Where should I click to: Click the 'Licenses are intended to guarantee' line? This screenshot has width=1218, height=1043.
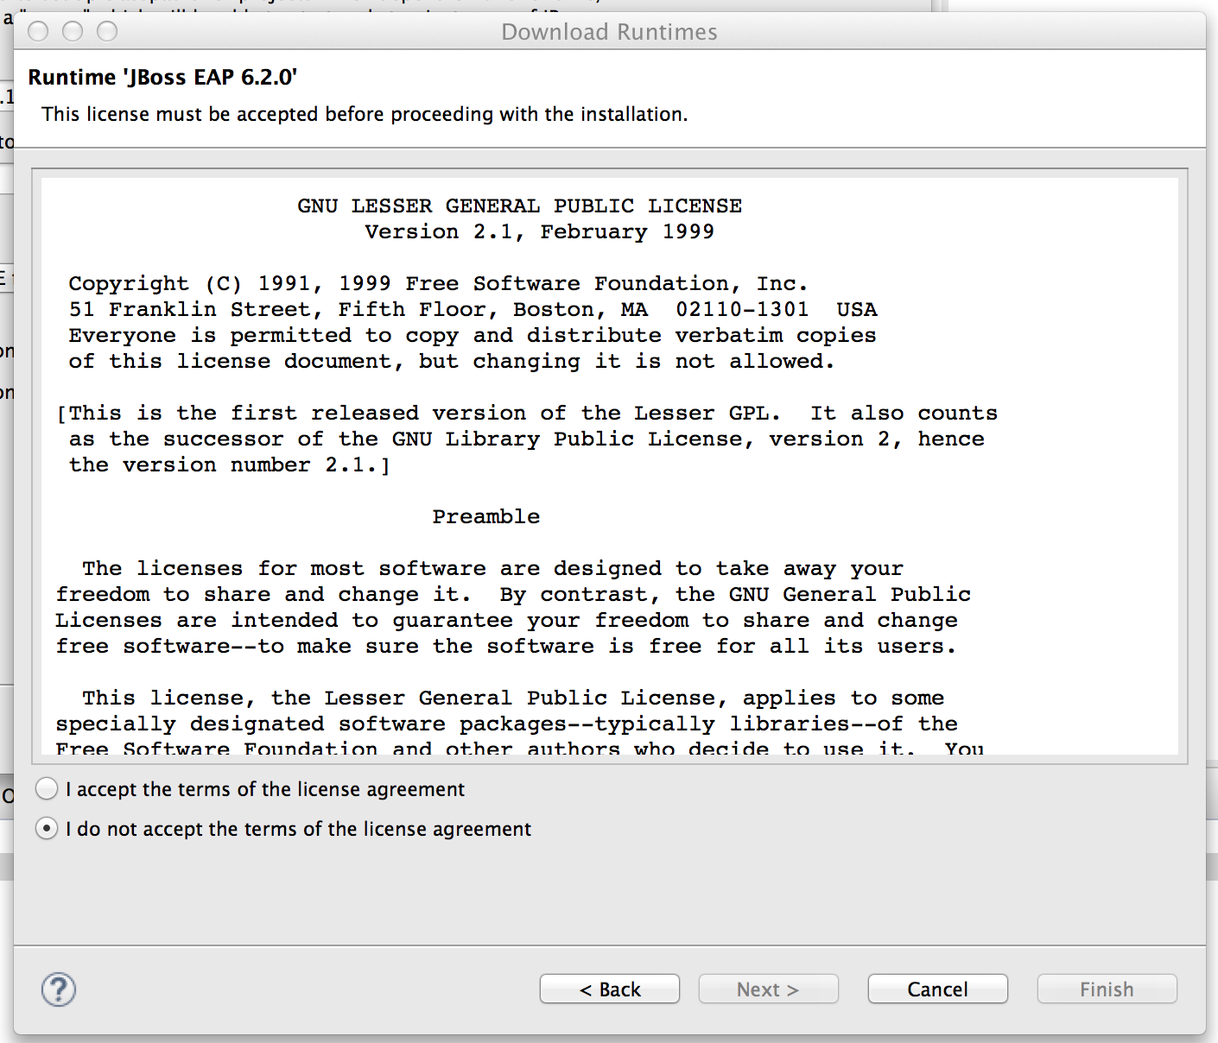(x=507, y=621)
